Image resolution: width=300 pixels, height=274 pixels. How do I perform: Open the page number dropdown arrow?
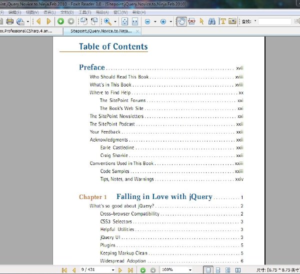[113, 270]
